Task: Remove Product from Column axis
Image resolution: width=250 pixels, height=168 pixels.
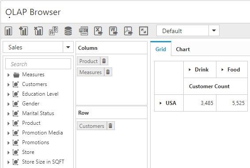Action: click(x=104, y=61)
